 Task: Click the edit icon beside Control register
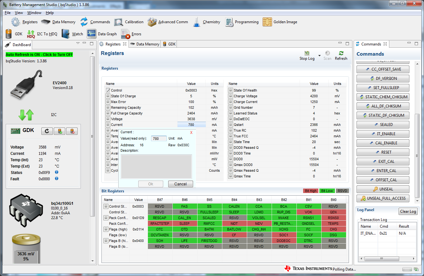point(108,90)
